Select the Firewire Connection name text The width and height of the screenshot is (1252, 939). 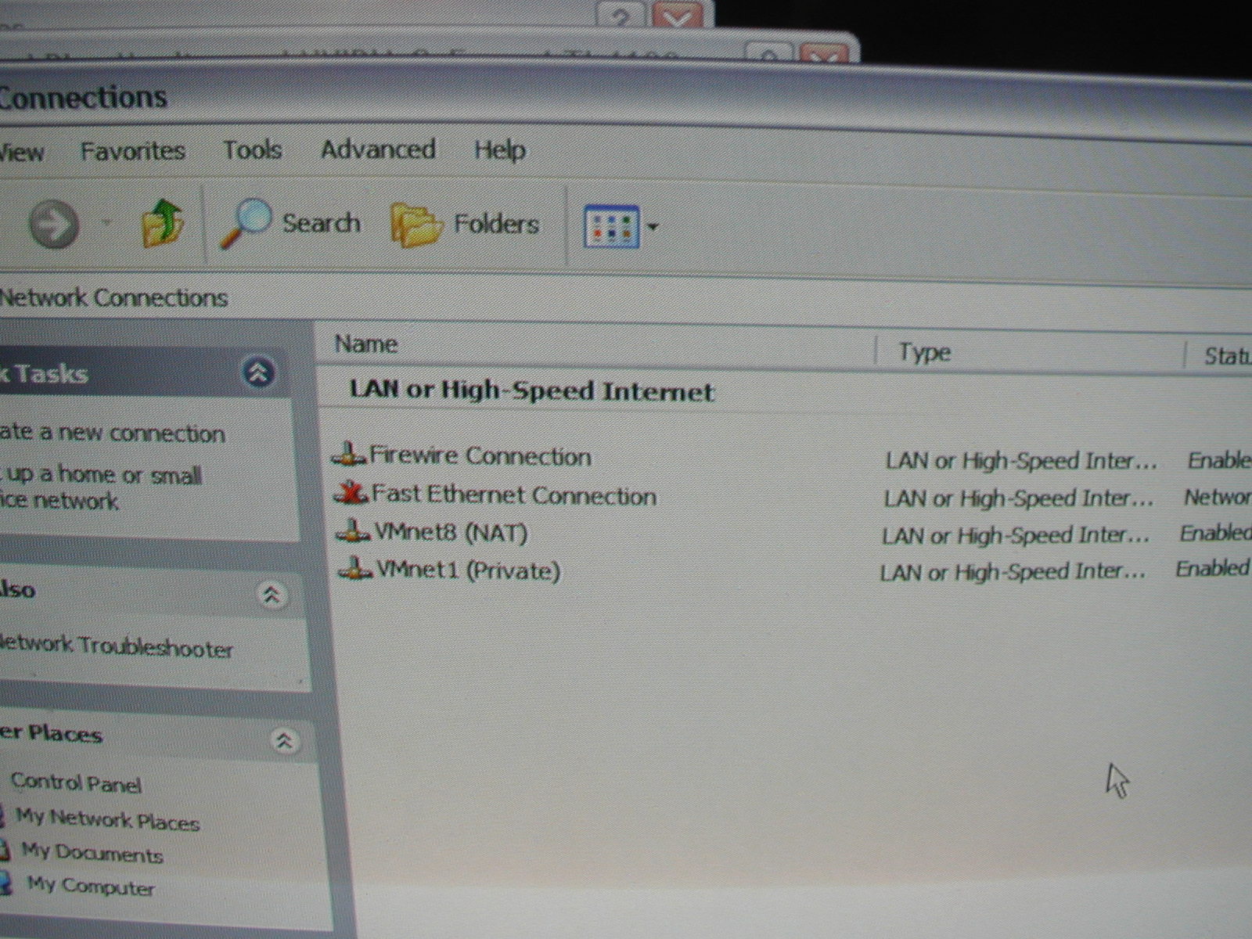[480, 456]
